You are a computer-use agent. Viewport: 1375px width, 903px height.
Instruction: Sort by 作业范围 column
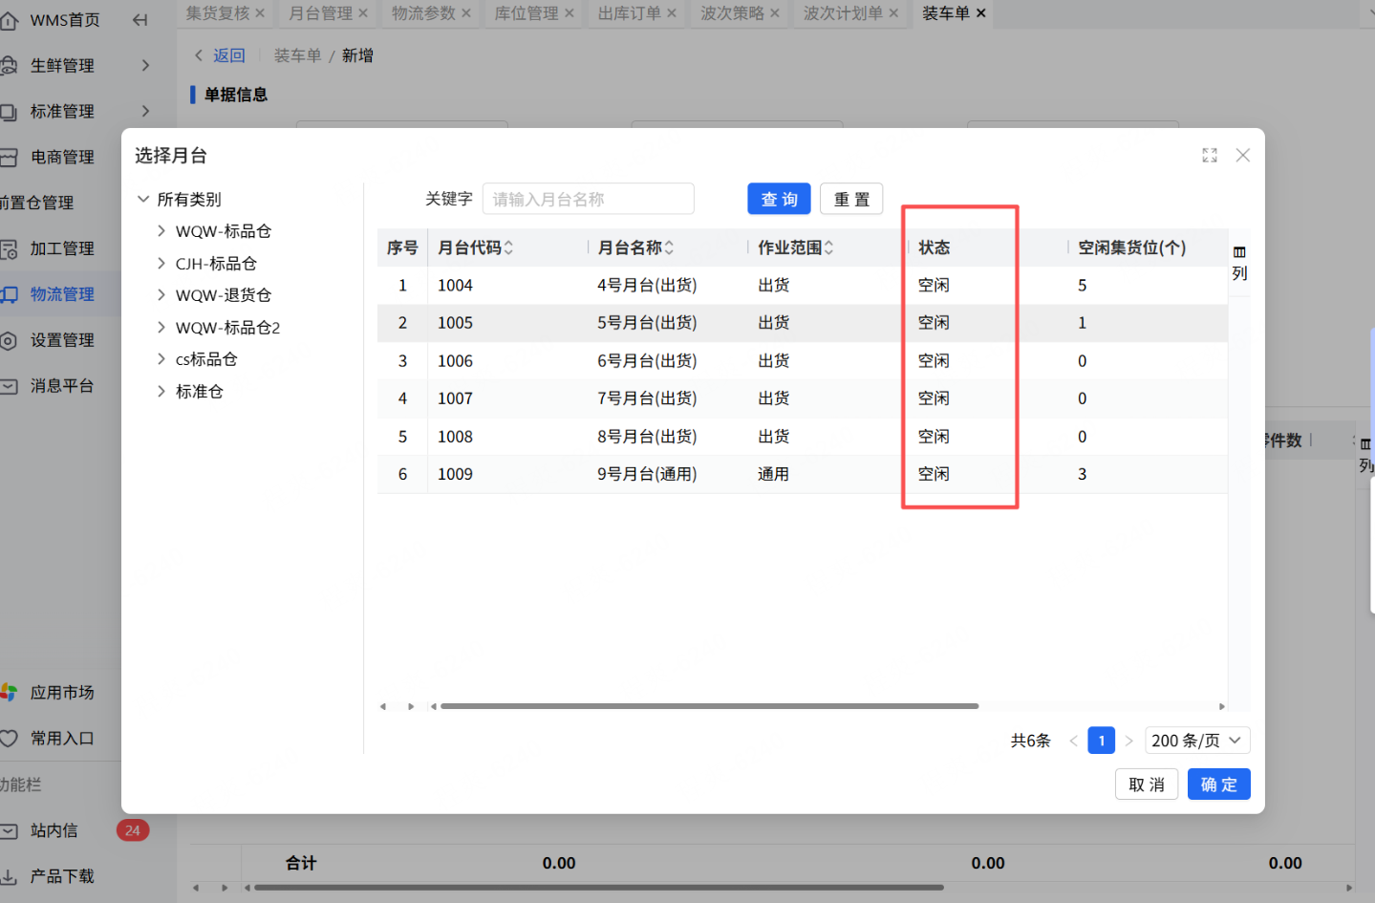pos(828,248)
